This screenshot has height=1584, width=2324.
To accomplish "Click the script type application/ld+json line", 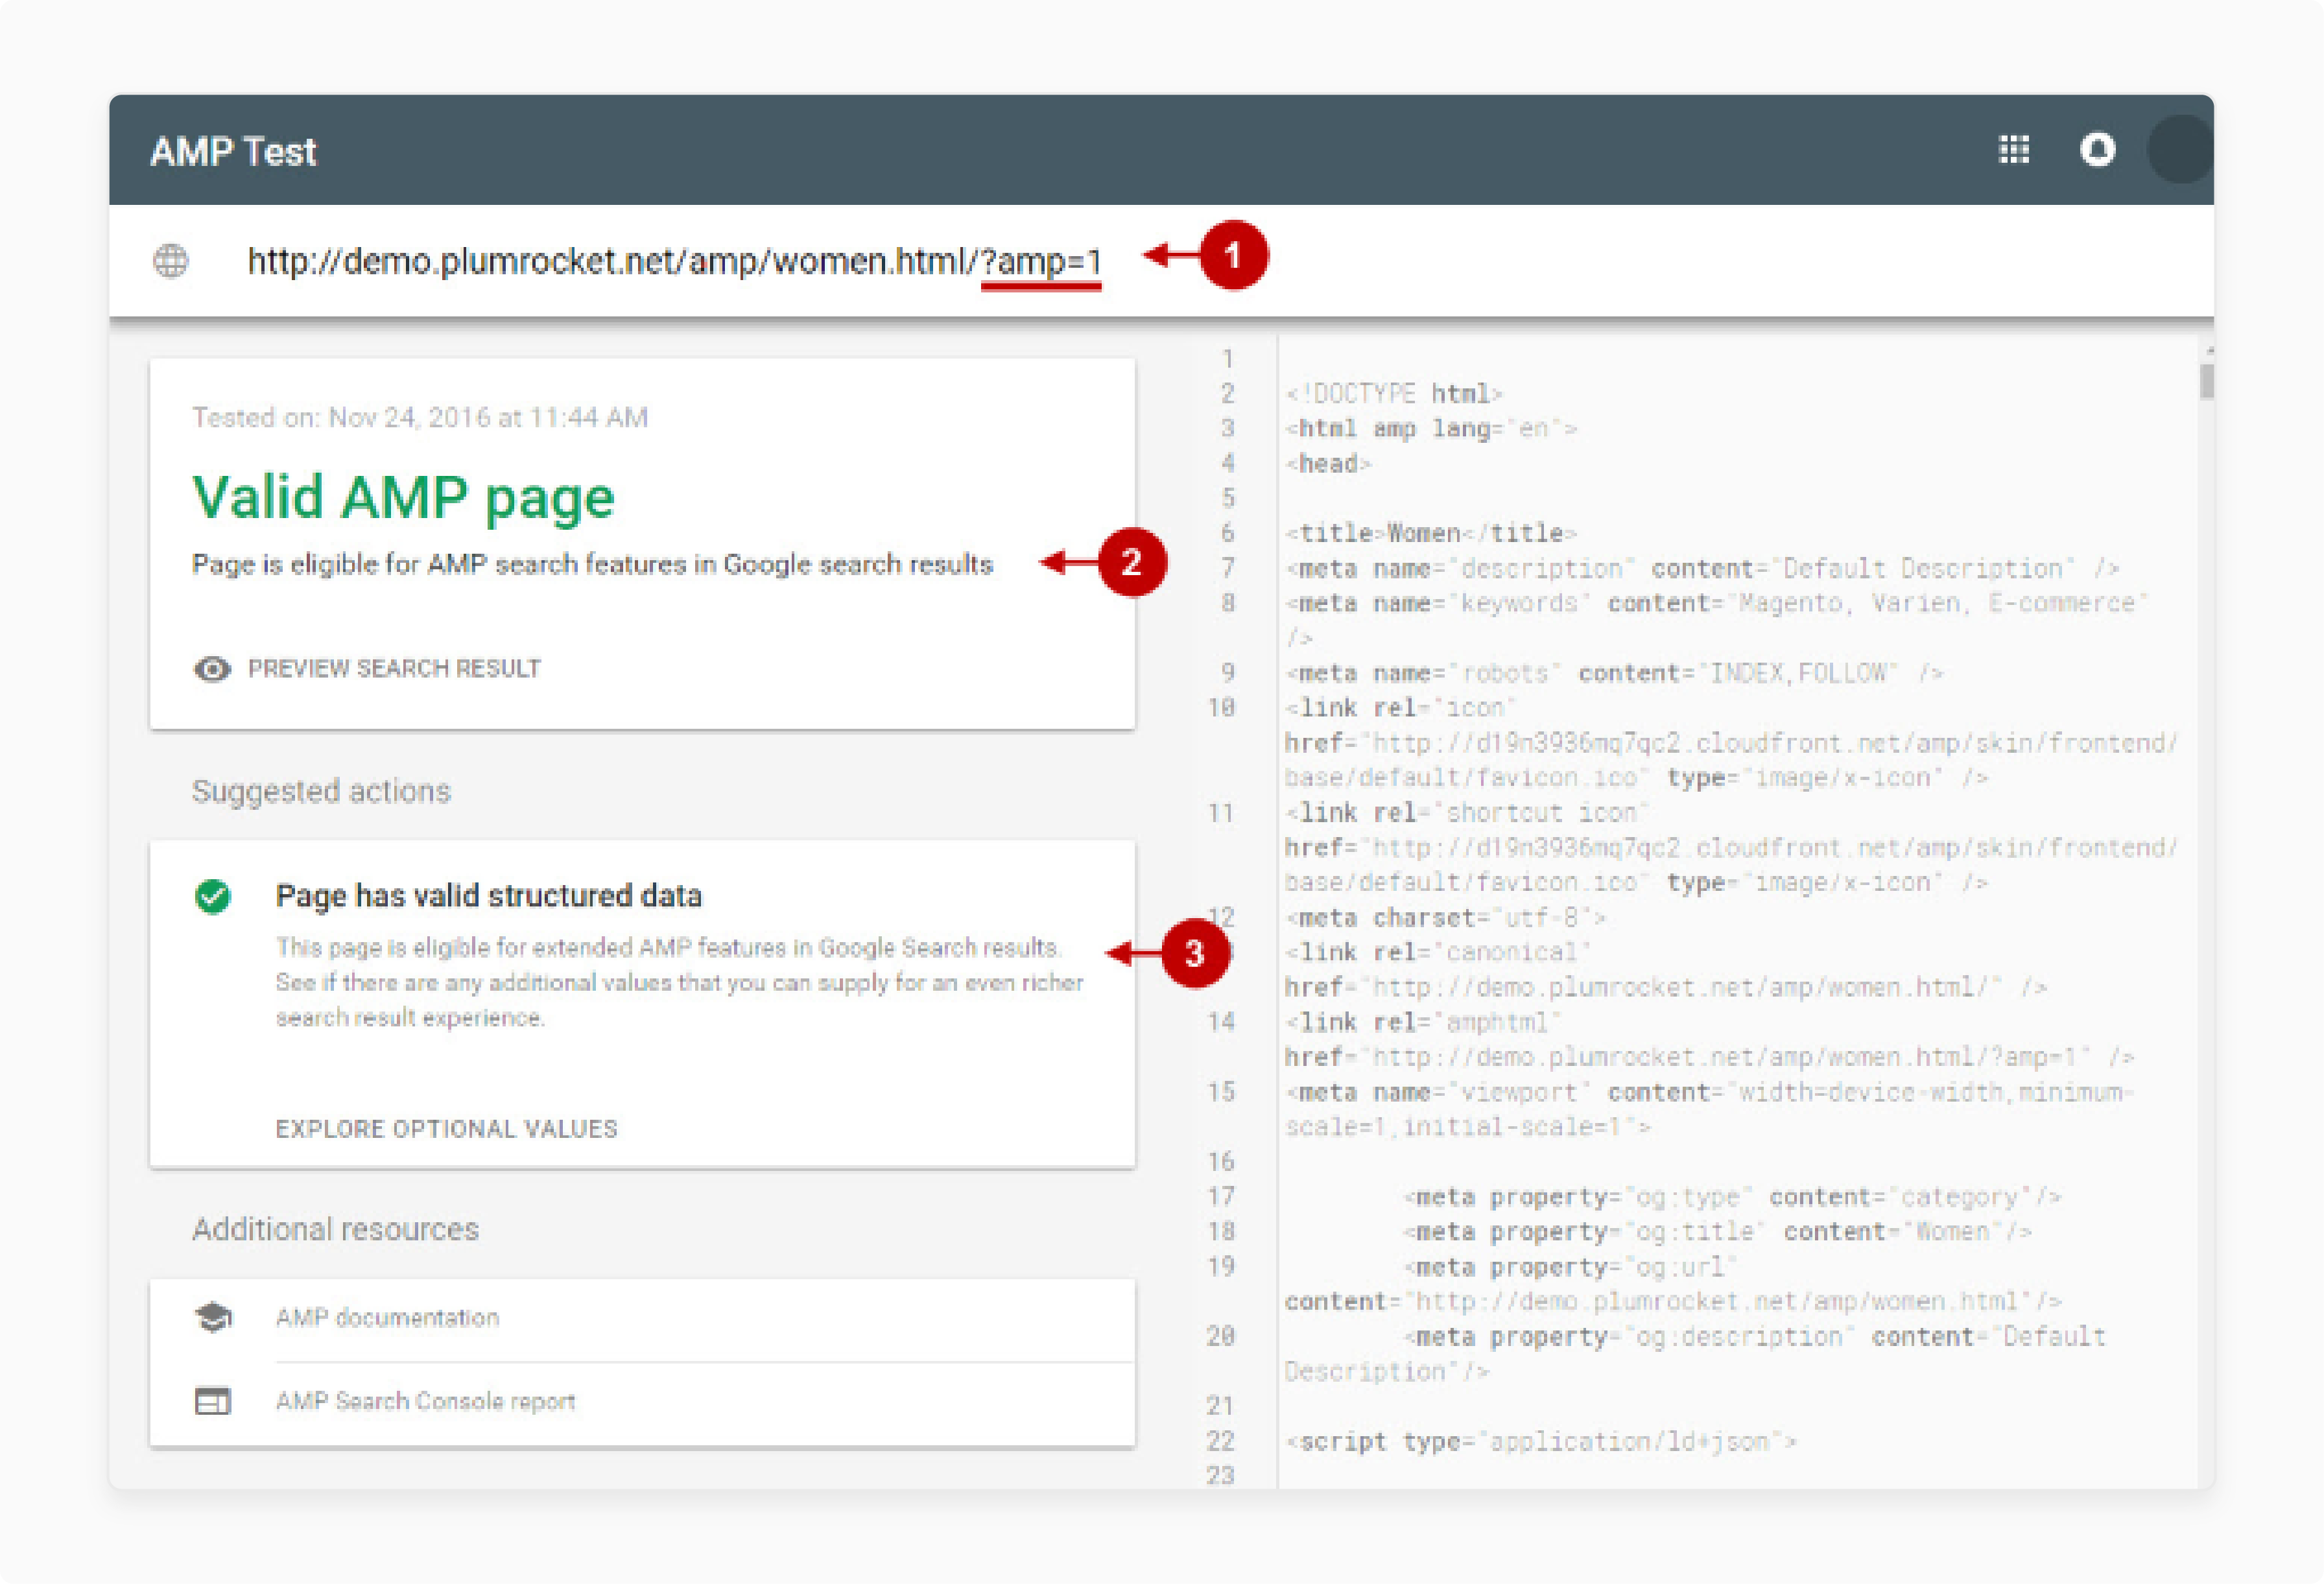I will 1540,1441.
